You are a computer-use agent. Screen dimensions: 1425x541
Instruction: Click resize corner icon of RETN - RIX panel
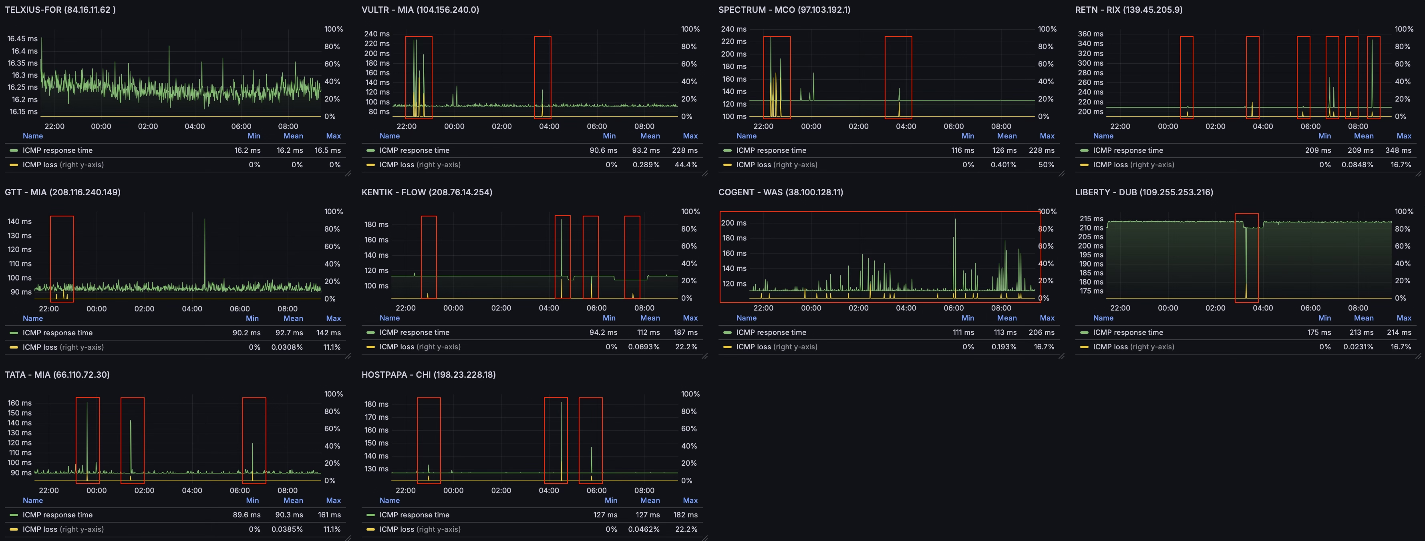(1418, 174)
